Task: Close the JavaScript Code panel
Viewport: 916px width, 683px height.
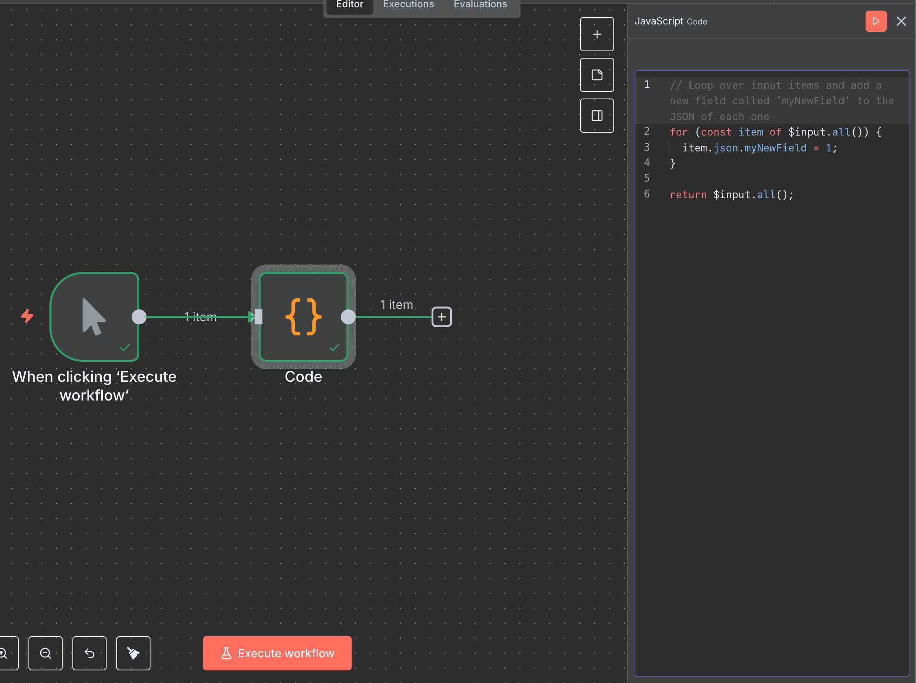Action: tap(901, 21)
